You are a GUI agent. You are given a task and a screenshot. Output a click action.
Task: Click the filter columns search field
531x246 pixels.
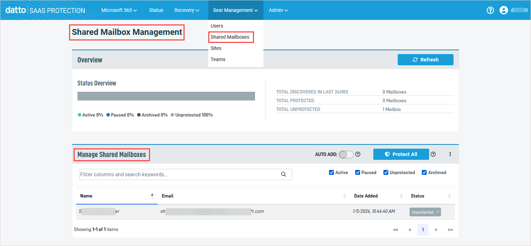[178, 174]
